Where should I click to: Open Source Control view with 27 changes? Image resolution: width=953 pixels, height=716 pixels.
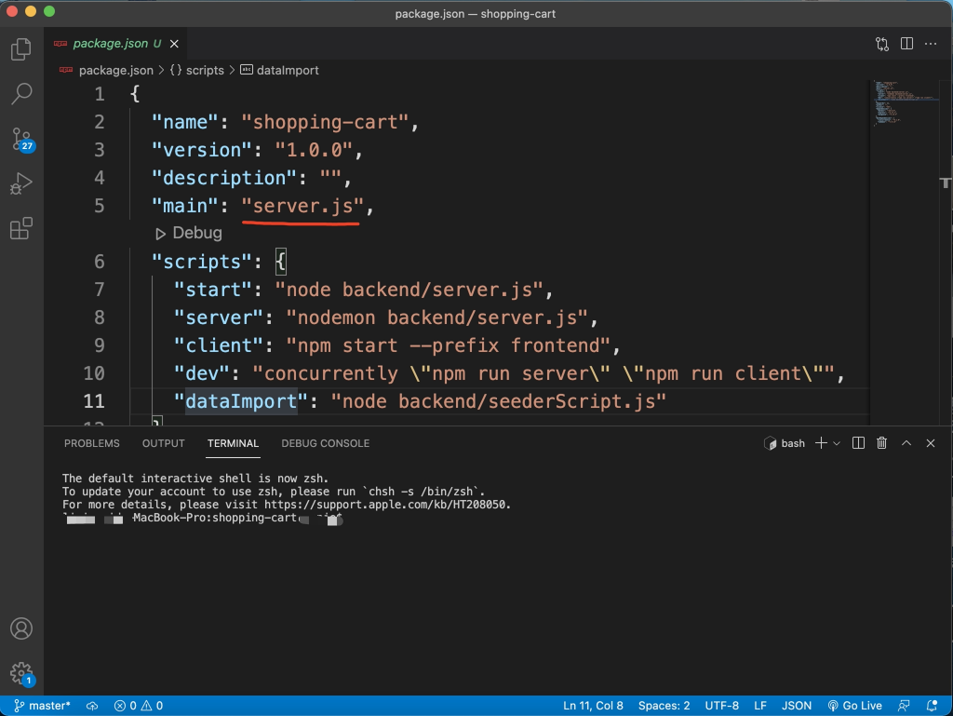click(x=22, y=139)
